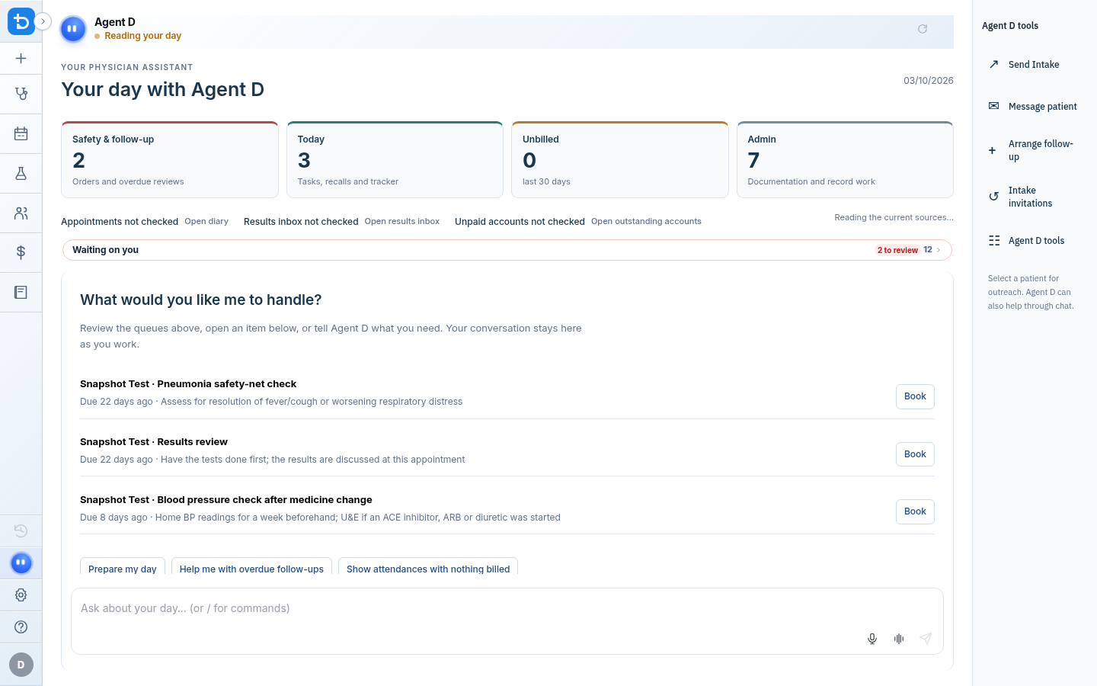Book the Pneumonia safety-net check
The image size is (1097, 686).
tap(915, 396)
